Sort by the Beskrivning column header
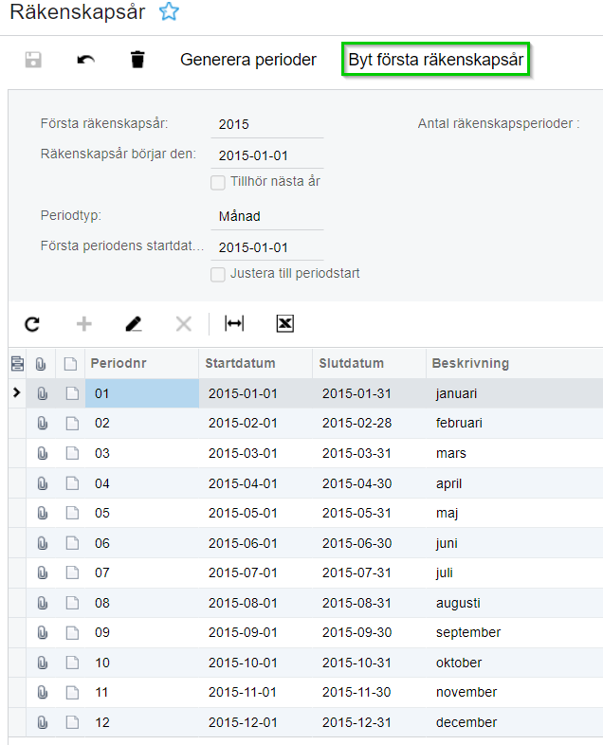The height and width of the screenshot is (745, 603). click(x=515, y=363)
